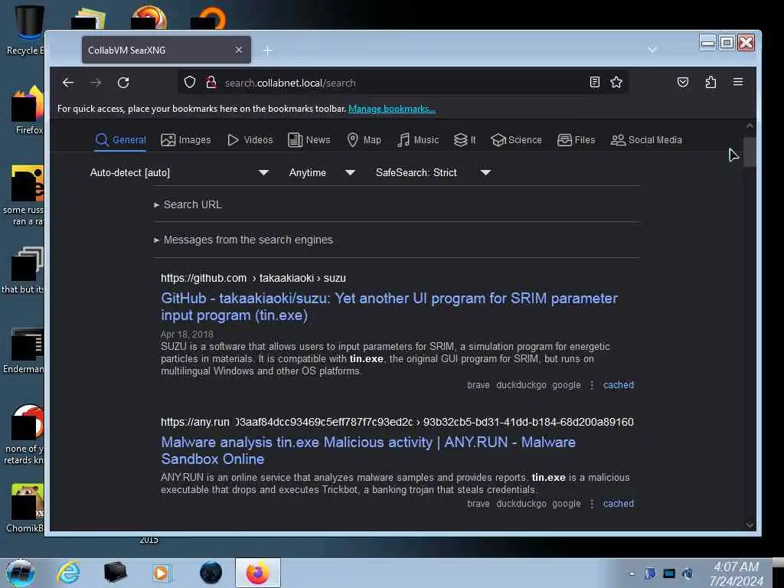Click the page vertical scrollbar thumb
This screenshot has height=588, width=784.
click(x=749, y=151)
